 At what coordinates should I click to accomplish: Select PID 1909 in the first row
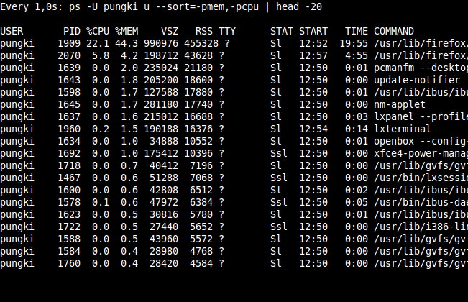69,44
